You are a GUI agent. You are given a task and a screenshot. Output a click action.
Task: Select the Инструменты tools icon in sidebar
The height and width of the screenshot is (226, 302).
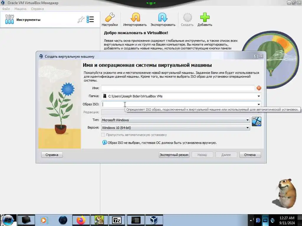[x=9, y=19]
